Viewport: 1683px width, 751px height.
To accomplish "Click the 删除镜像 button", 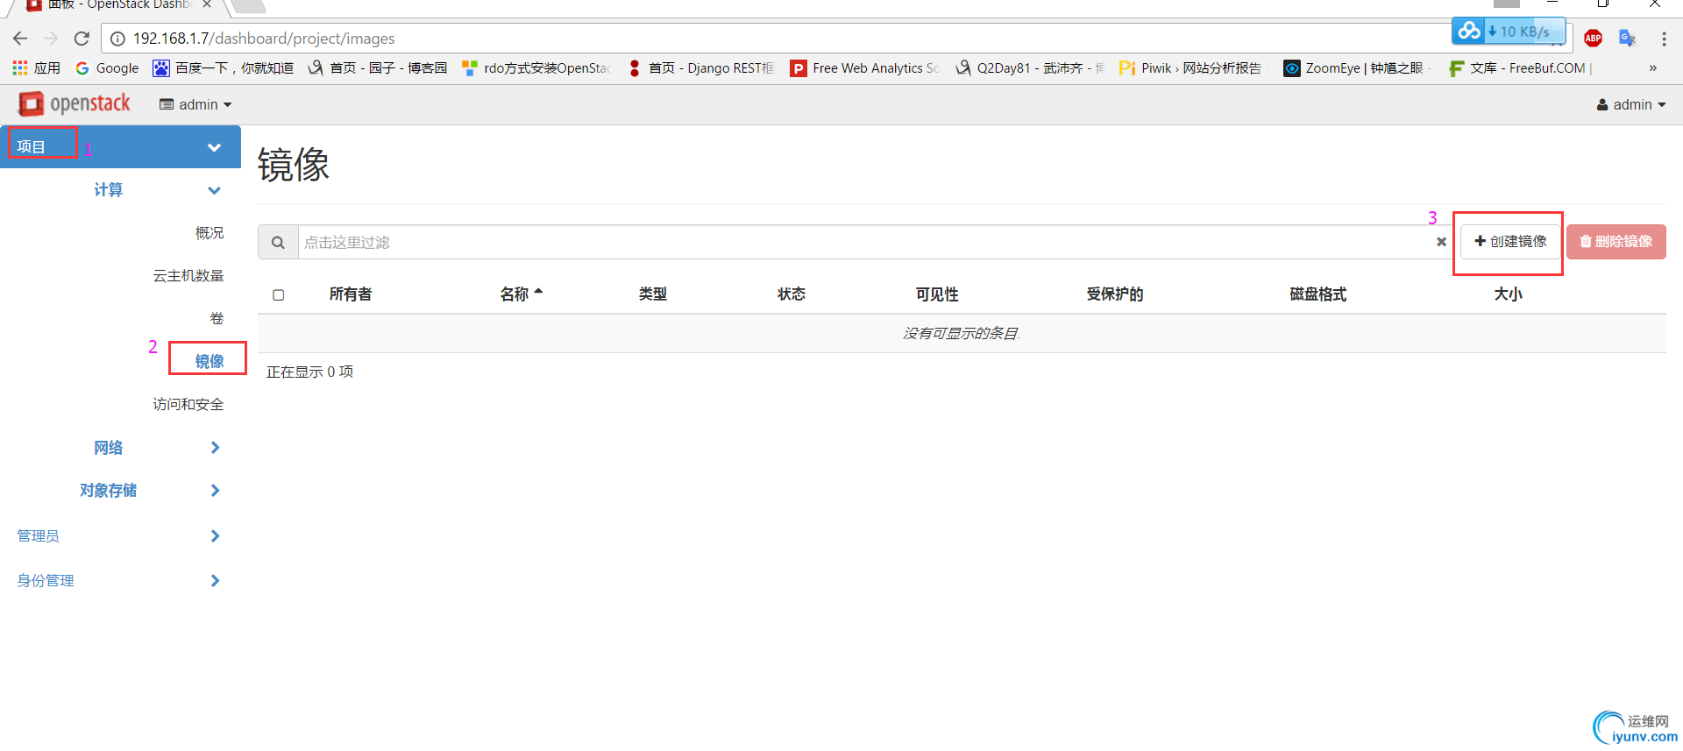I will pos(1616,241).
